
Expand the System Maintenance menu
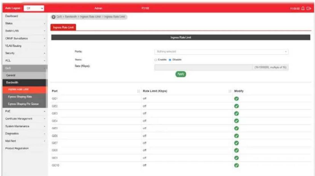25,126
